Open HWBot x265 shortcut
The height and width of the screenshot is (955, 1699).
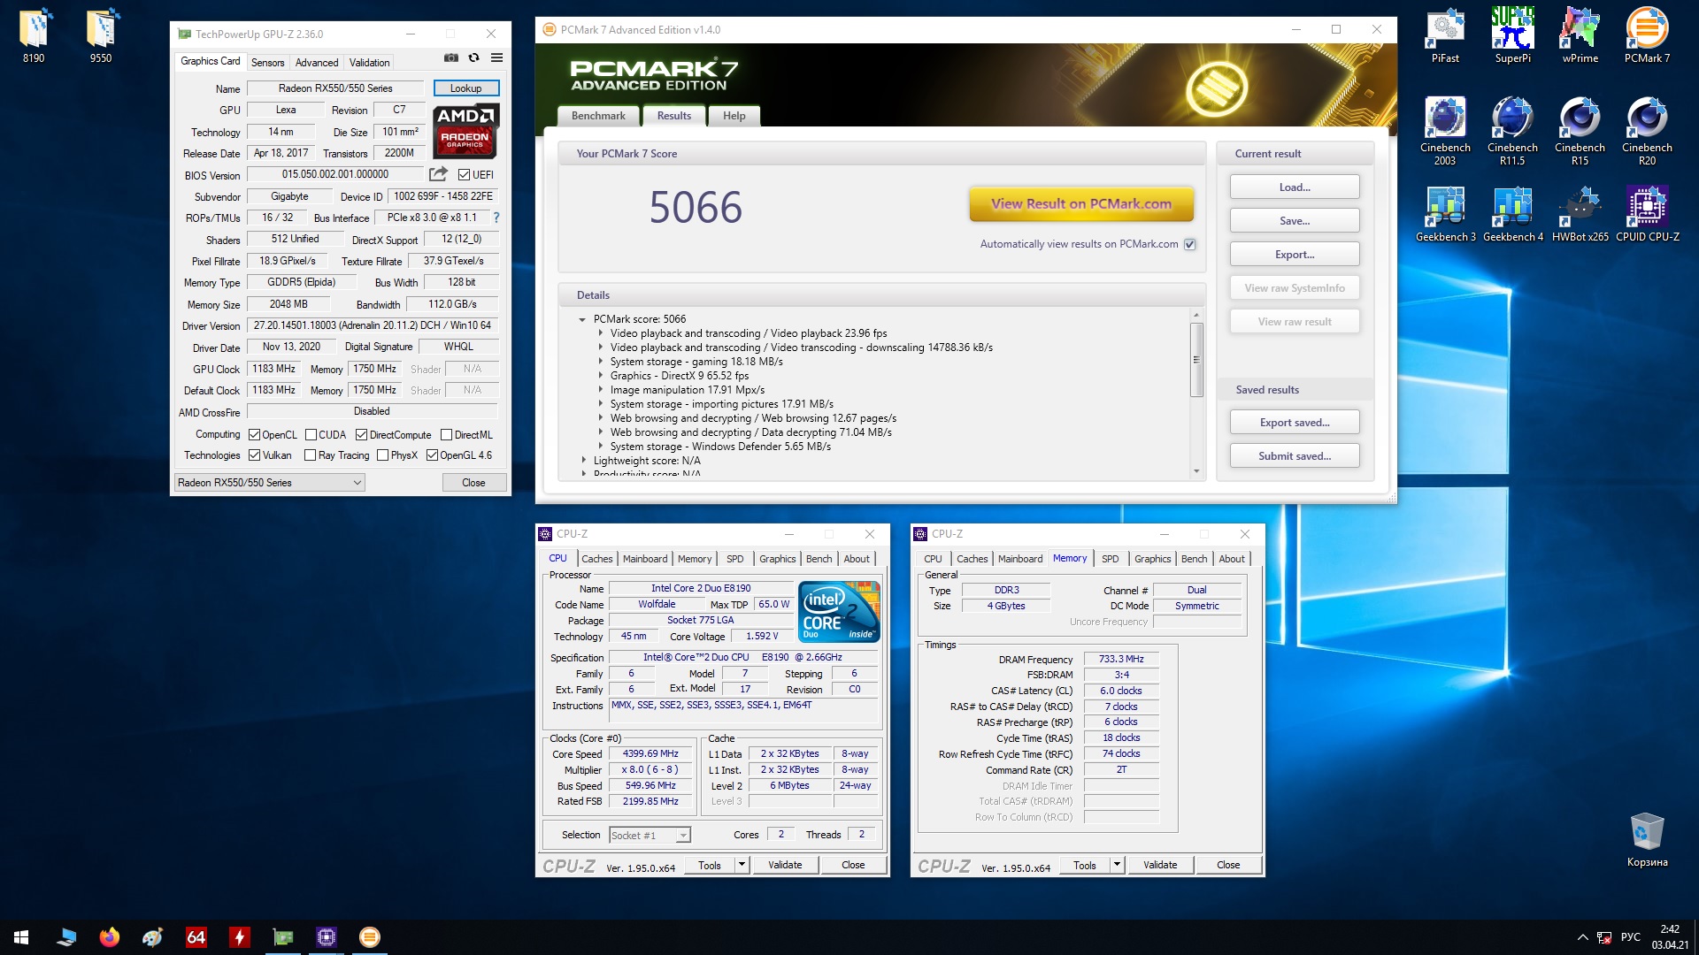tap(1580, 214)
